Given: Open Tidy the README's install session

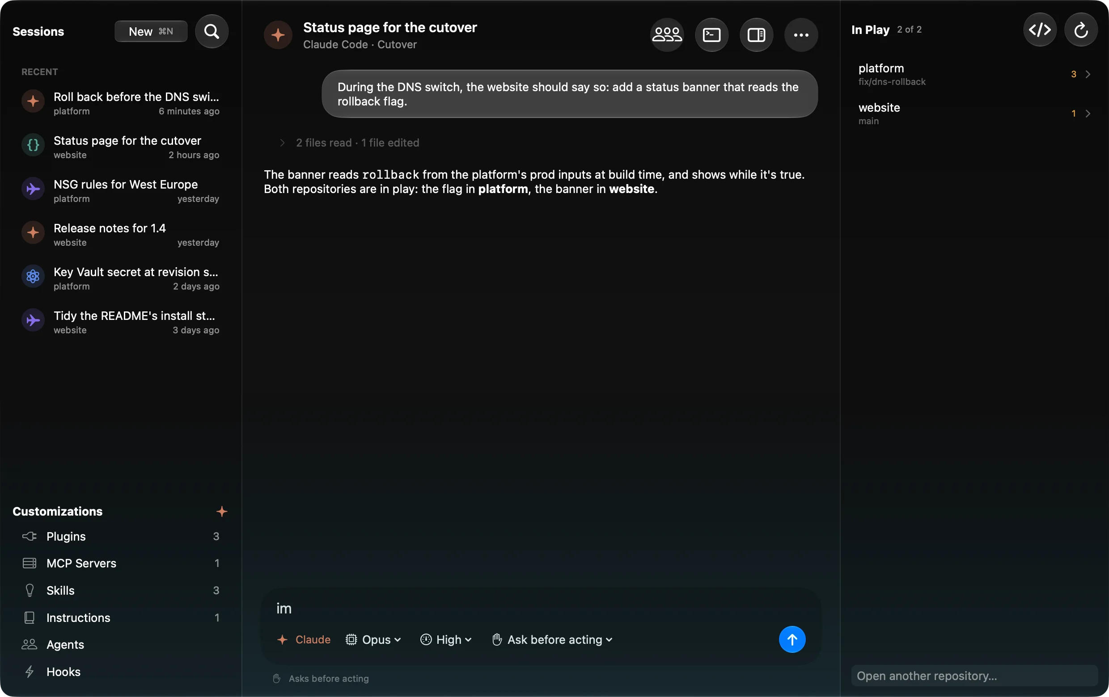Looking at the screenshot, I should click(121, 322).
